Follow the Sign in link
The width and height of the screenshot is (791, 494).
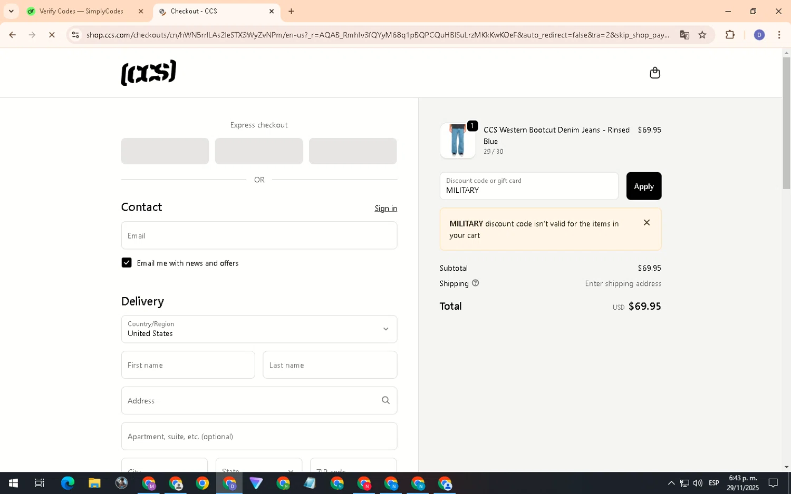[x=385, y=209]
